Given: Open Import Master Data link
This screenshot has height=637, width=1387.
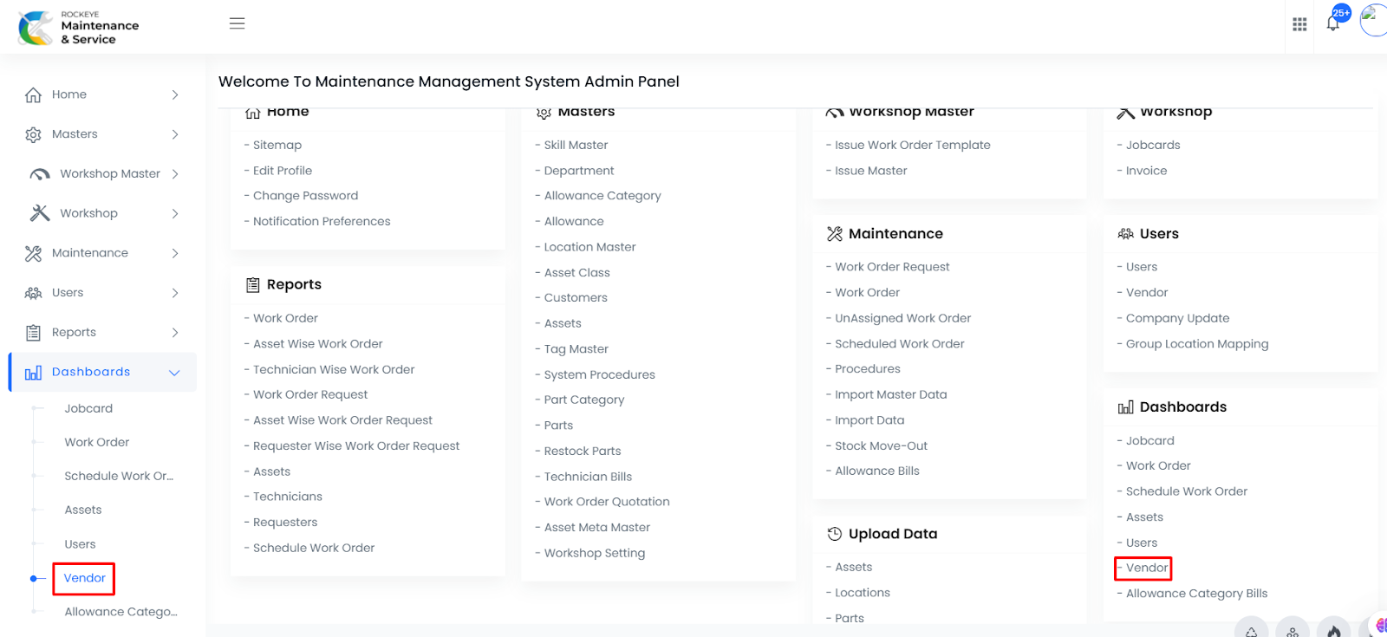Looking at the screenshot, I should point(890,394).
